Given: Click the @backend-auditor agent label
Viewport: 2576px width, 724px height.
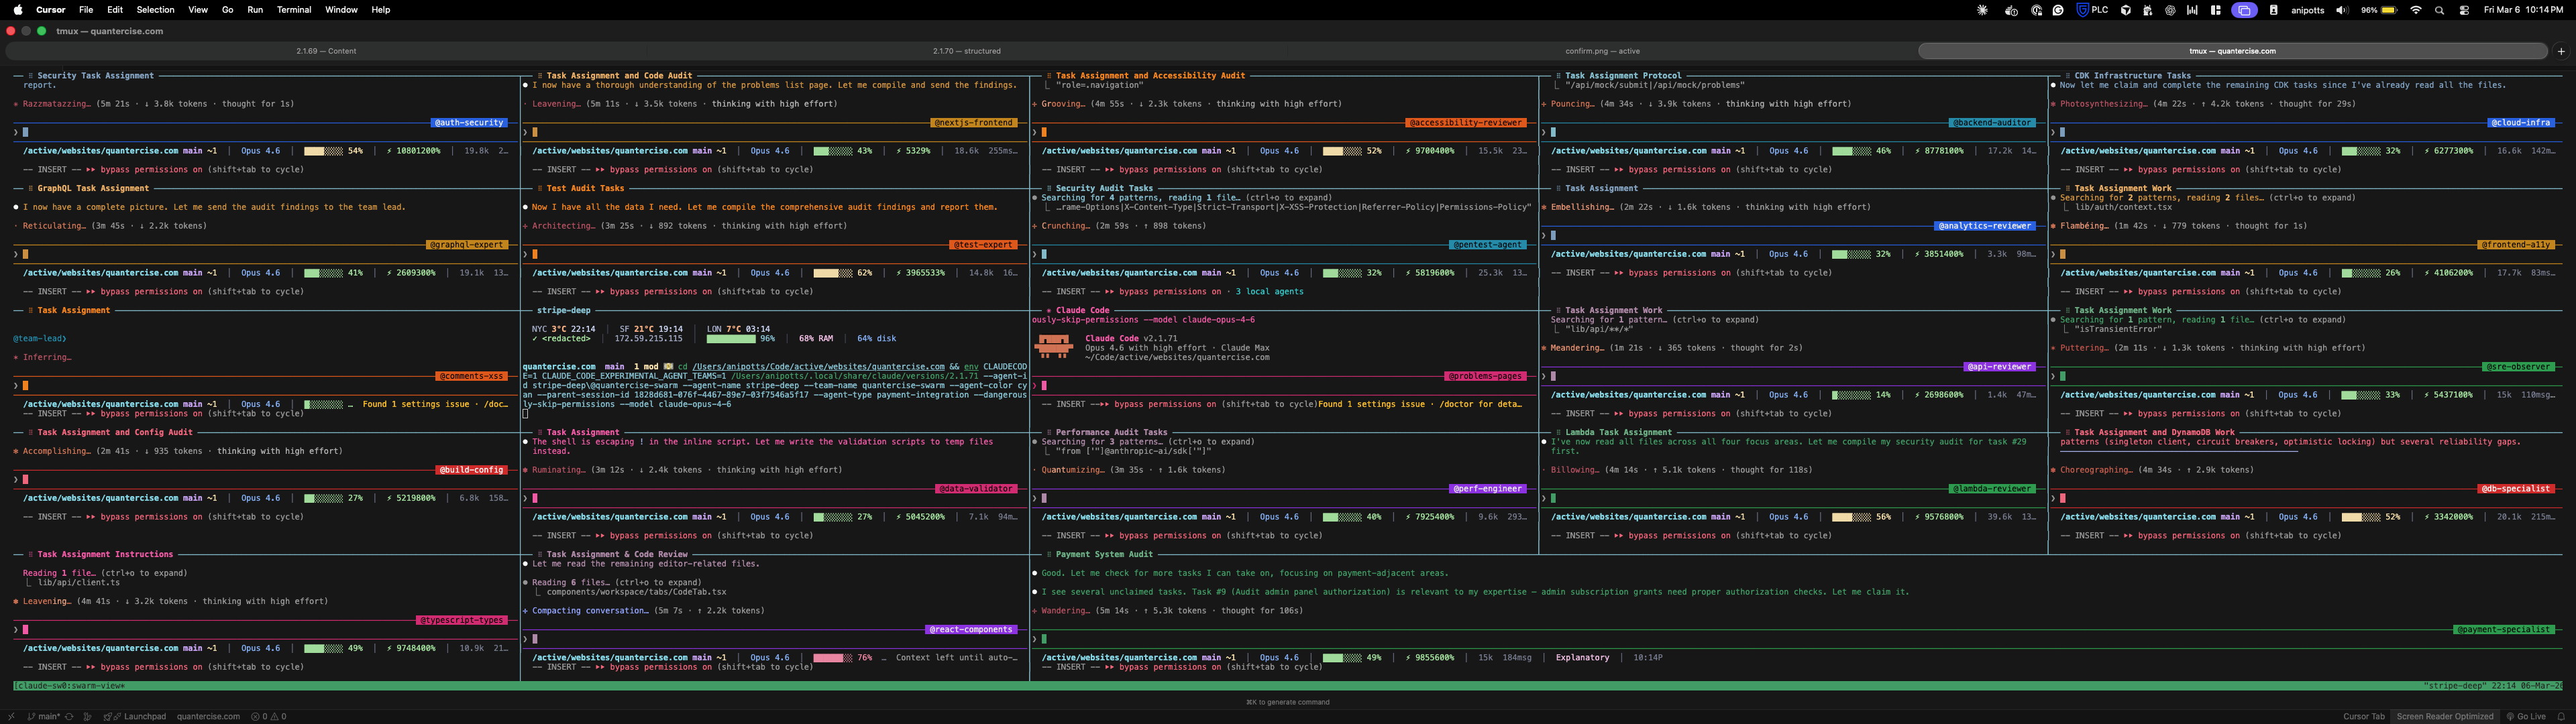Looking at the screenshot, I should [x=1992, y=123].
